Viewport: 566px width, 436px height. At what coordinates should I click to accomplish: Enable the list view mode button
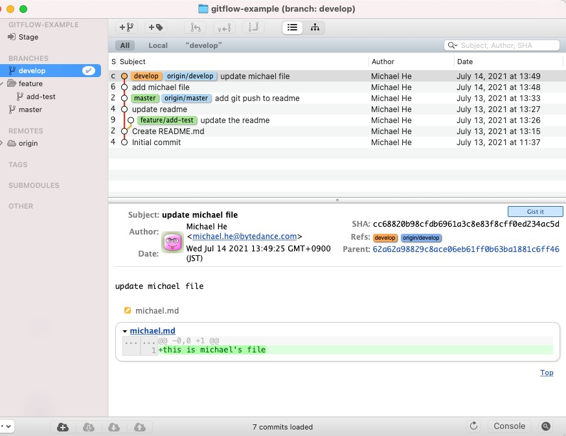pos(293,27)
